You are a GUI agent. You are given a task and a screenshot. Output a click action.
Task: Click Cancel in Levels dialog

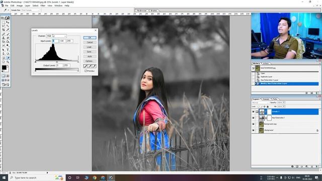[x=90, y=42]
